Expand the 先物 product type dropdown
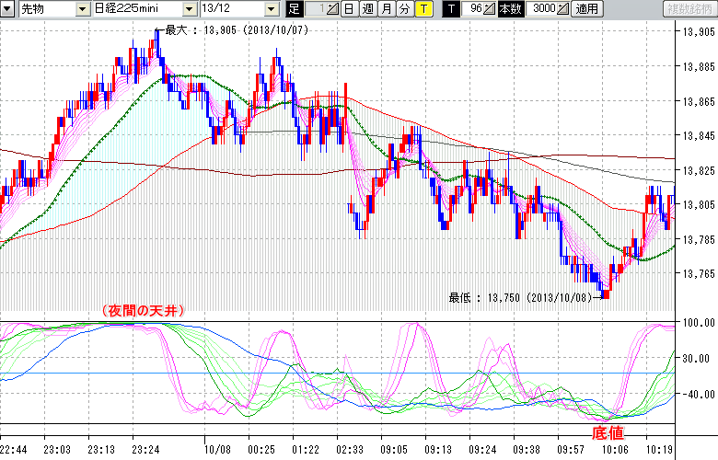718x460 pixels. click(84, 9)
